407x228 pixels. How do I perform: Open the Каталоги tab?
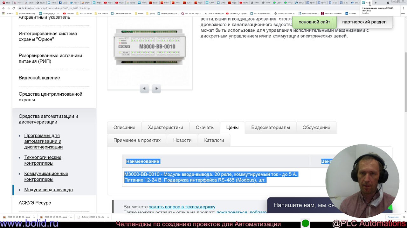click(214, 140)
